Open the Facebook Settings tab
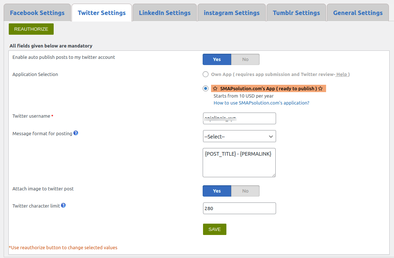The height and width of the screenshot is (258, 394). pos(37,13)
